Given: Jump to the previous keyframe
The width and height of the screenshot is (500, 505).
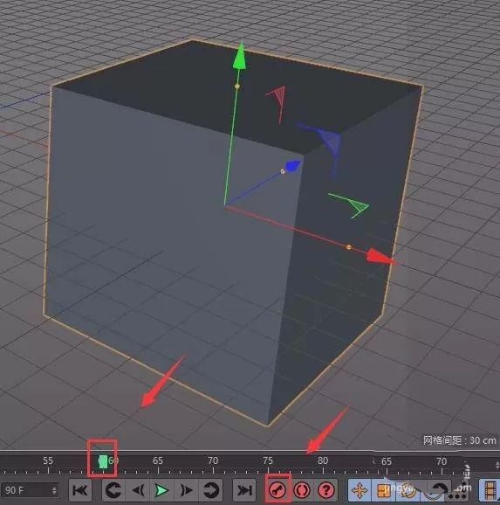Looking at the screenshot, I should point(113,490).
